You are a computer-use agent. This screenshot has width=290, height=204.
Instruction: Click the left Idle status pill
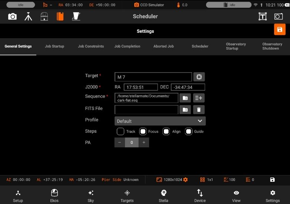21,5
